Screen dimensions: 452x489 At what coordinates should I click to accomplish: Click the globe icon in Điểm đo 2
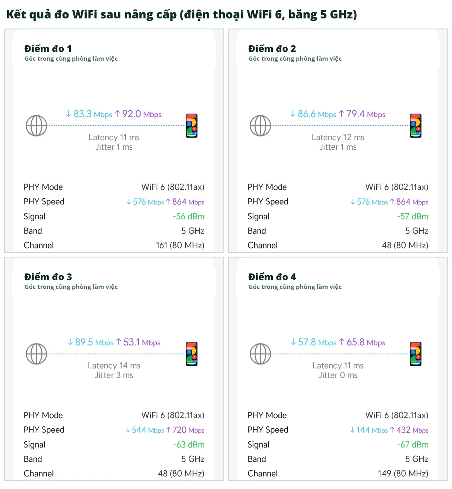point(261,126)
